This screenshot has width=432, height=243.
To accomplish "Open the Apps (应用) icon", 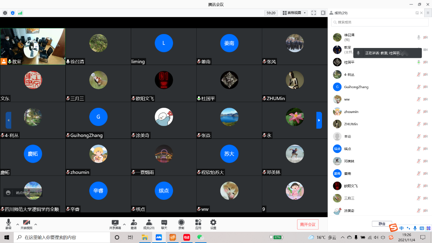I will click(x=198, y=224).
